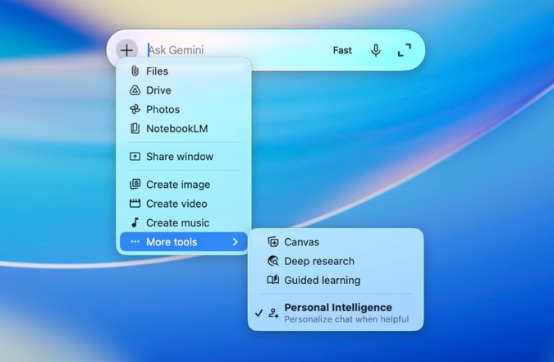This screenshot has height=362, width=554.
Task: Click the Files paperclip icon
Action: coord(135,71)
